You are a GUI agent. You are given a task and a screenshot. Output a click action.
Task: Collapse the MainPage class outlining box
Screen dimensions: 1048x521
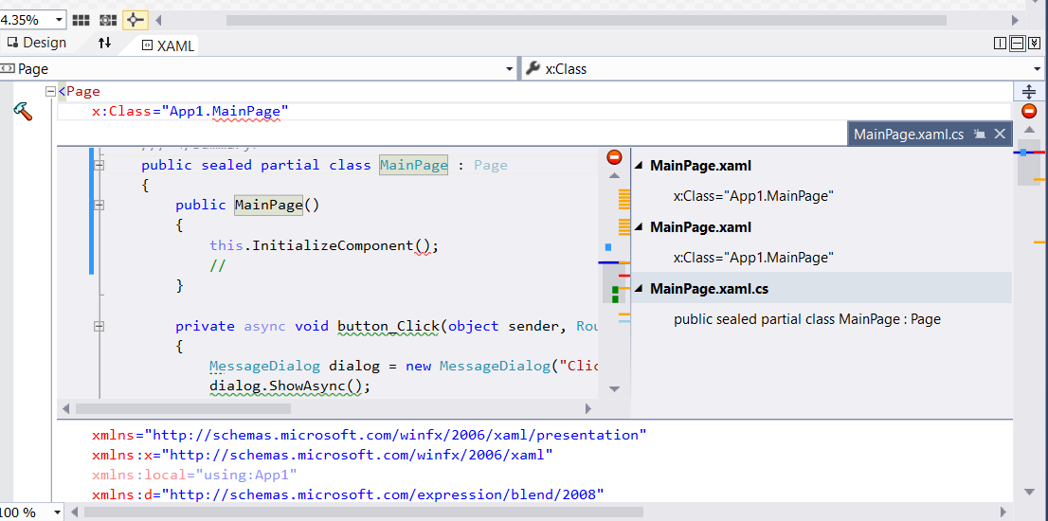point(99,166)
